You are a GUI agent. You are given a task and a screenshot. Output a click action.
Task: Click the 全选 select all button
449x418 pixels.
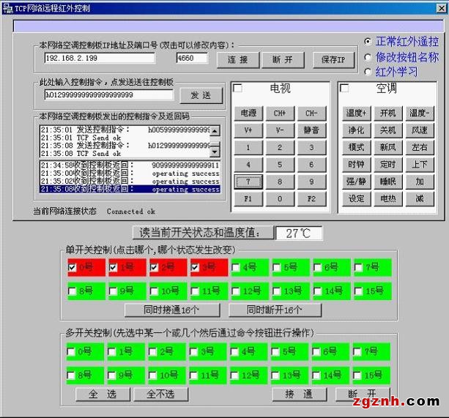[104, 394]
